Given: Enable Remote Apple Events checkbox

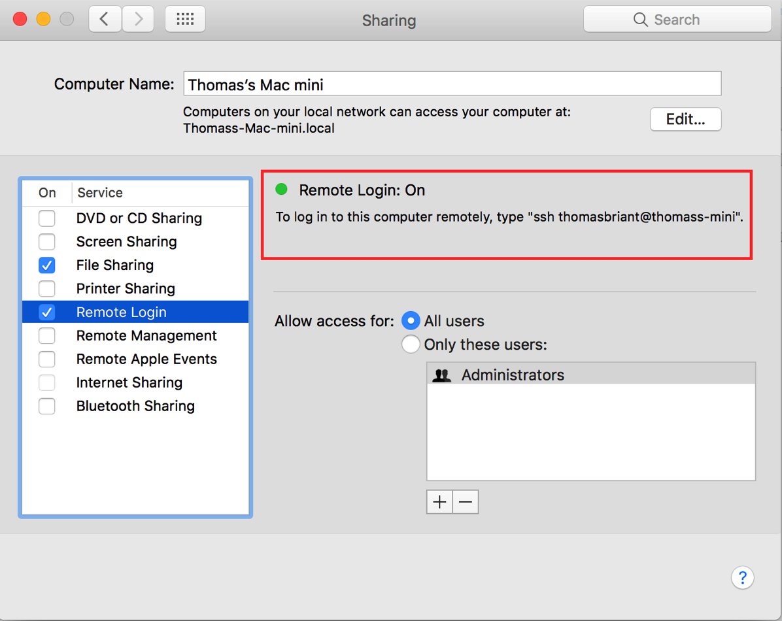Looking at the screenshot, I should click(x=47, y=359).
